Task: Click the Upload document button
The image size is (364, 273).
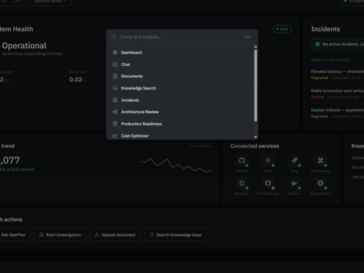Action: (x=115, y=235)
